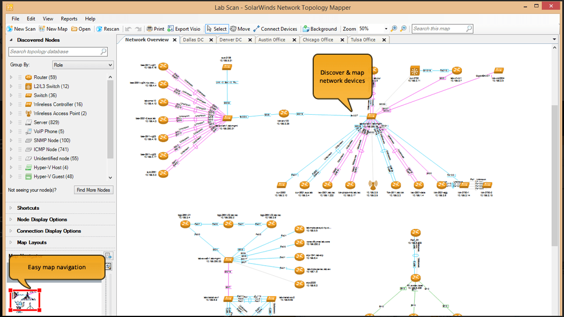The image size is (564, 317).
Task: Export the map to Visio
Action: click(x=184, y=29)
